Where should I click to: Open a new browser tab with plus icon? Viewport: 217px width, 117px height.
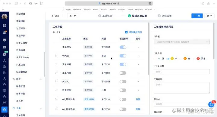pyautogui.click(x=214, y=3)
